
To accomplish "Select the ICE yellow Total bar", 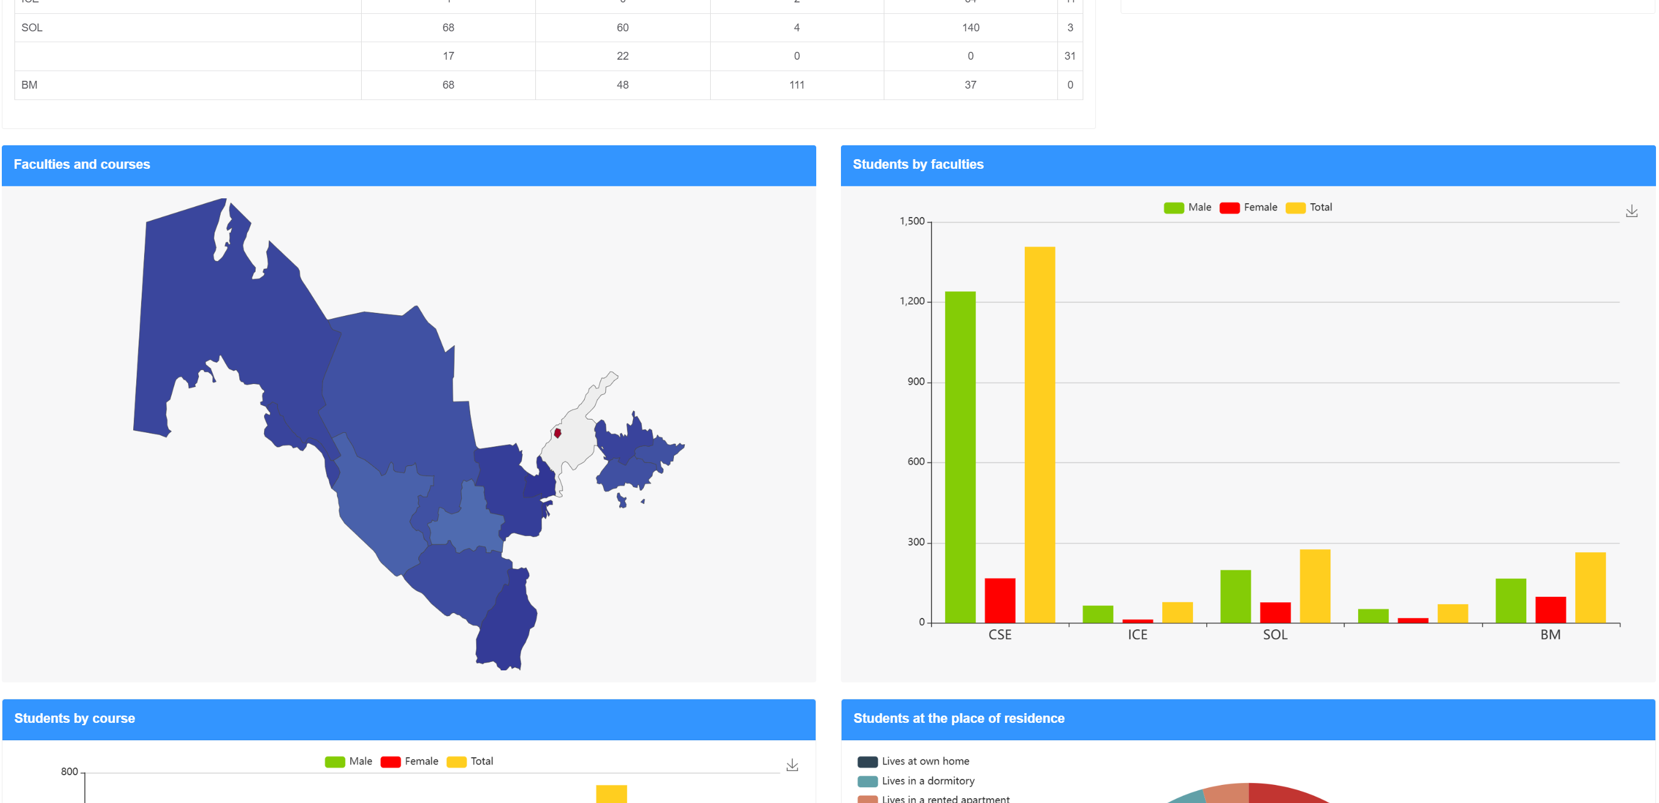I will click(1177, 612).
